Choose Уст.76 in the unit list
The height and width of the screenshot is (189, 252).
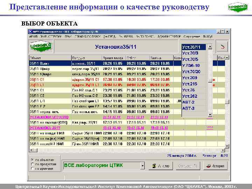click(194, 90)
